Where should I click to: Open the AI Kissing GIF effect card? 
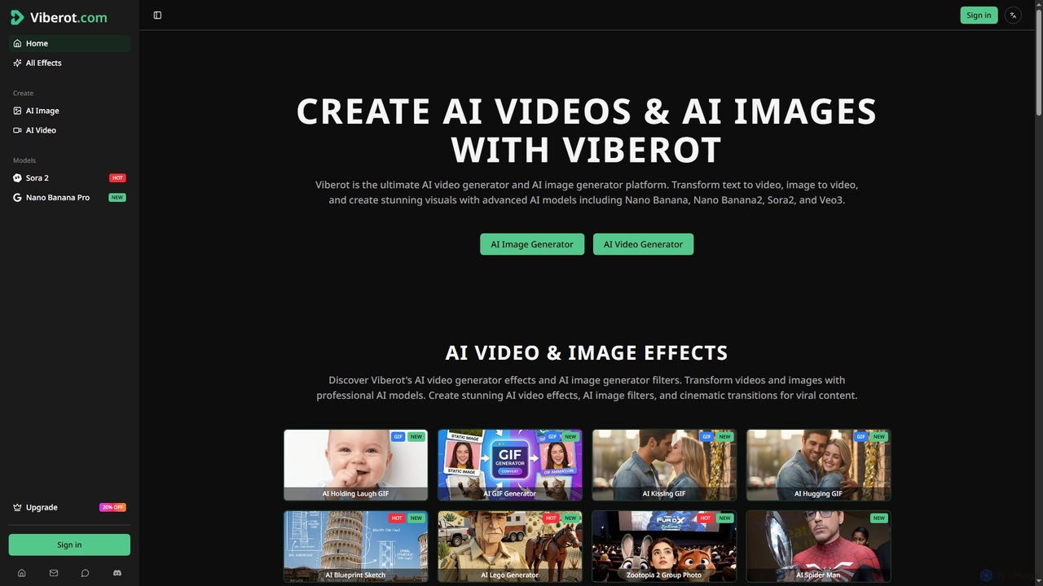point(664,465)
